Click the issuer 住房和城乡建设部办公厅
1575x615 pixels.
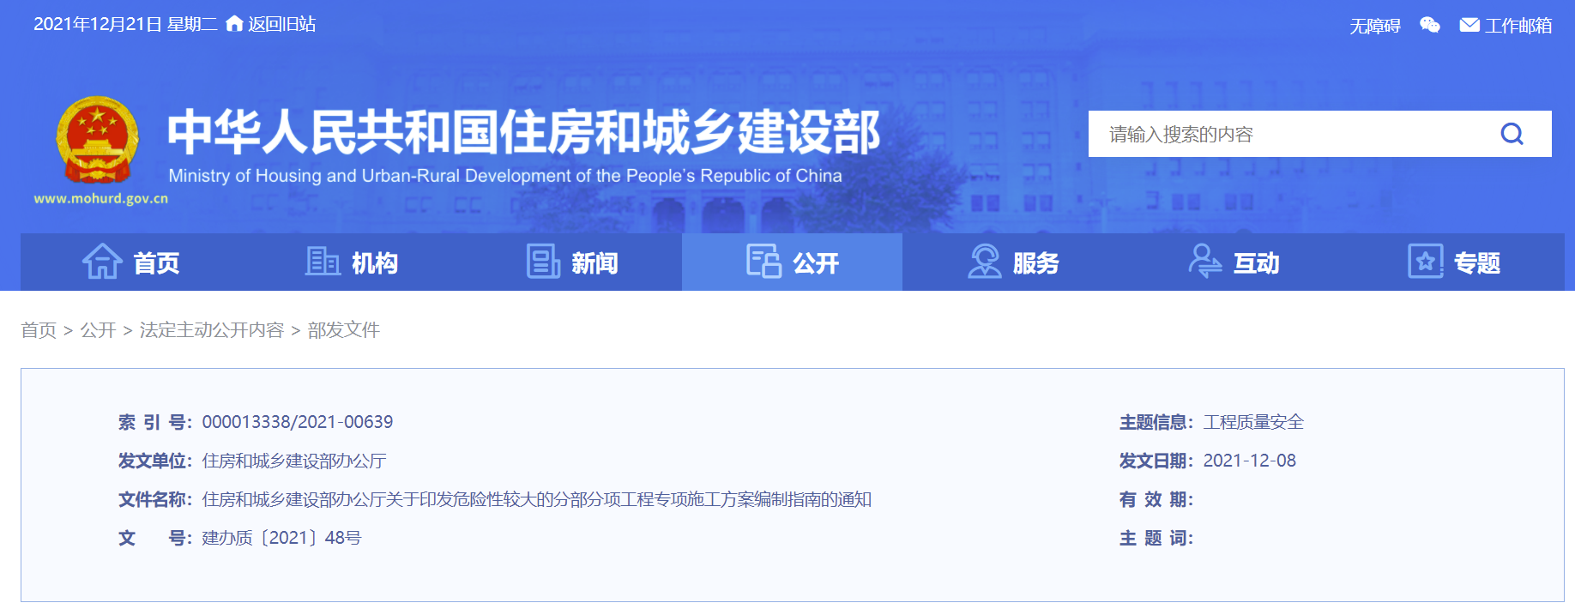coord(294,461)
